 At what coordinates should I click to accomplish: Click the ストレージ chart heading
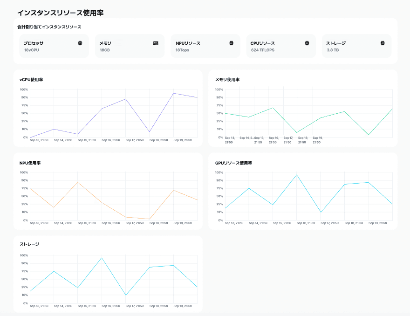29,244
